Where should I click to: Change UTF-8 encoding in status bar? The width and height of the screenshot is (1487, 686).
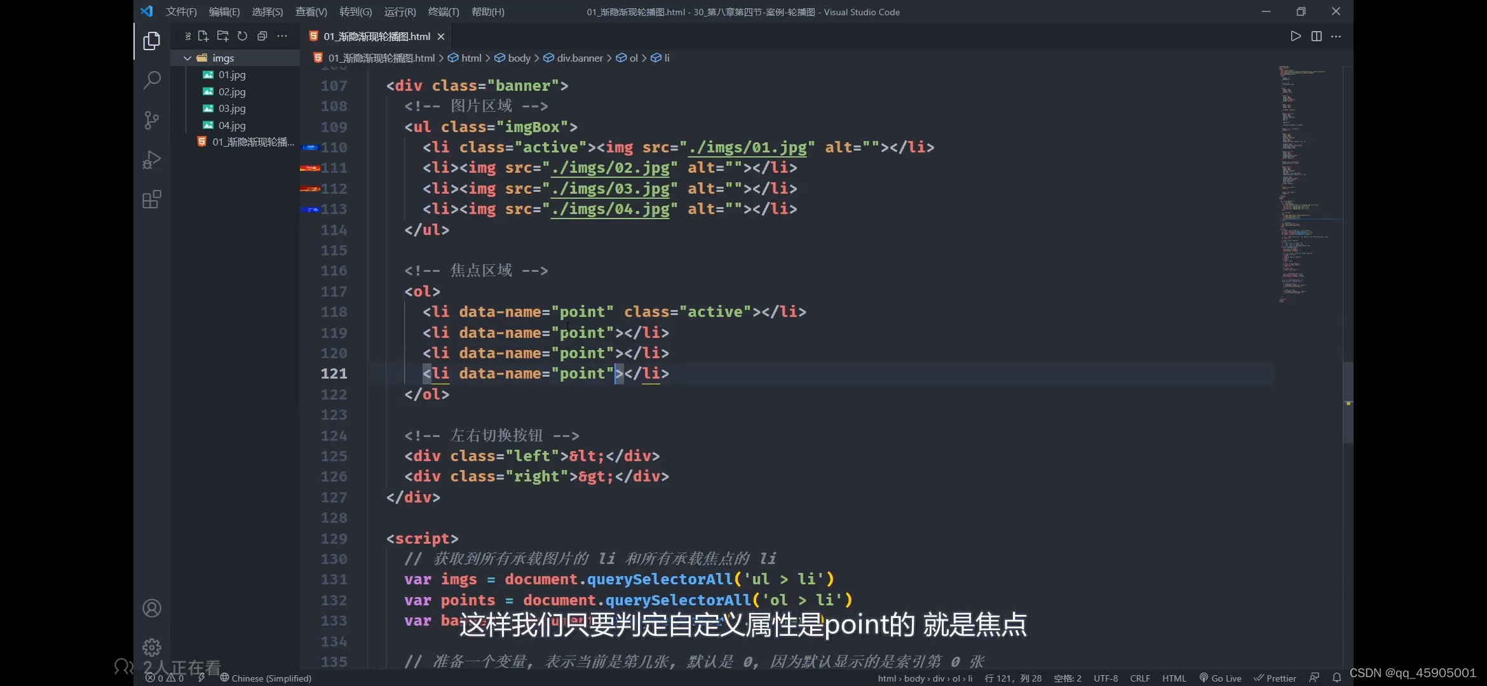click(x=1105, y=678)
